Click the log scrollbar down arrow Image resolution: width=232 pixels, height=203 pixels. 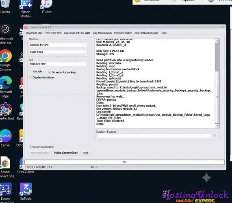(x=217, y=126)
